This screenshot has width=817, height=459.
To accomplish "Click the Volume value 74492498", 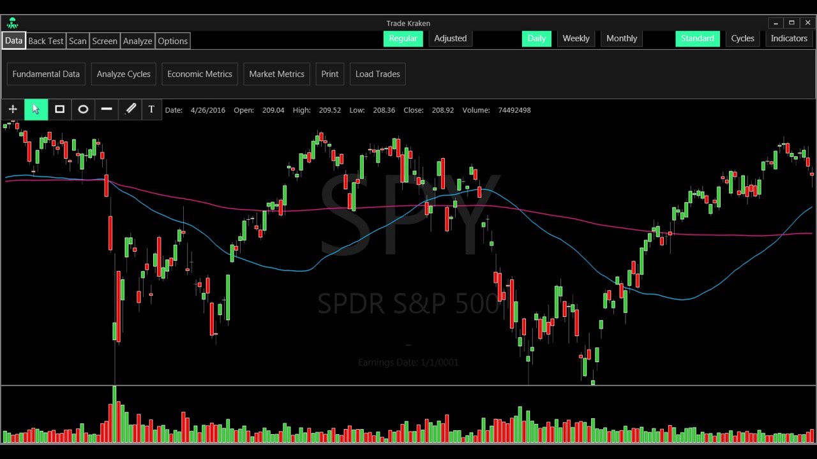I will [514, 110].
